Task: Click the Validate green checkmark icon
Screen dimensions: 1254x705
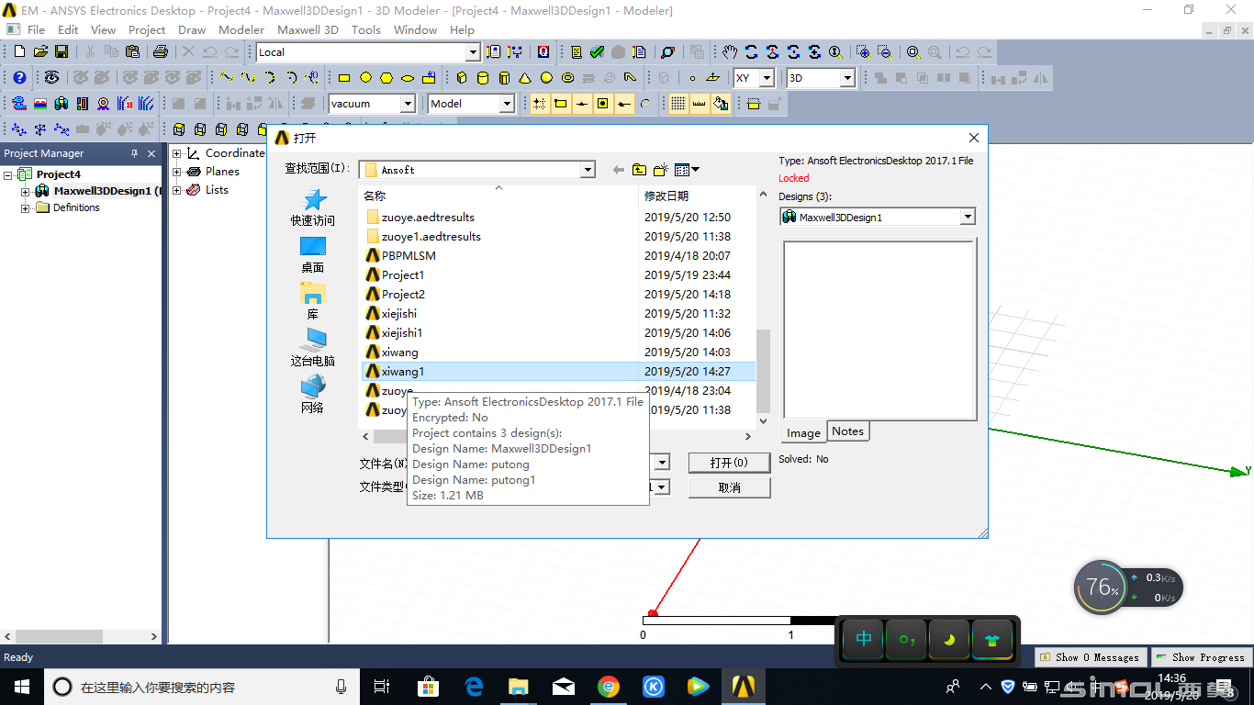Action: 597,52
